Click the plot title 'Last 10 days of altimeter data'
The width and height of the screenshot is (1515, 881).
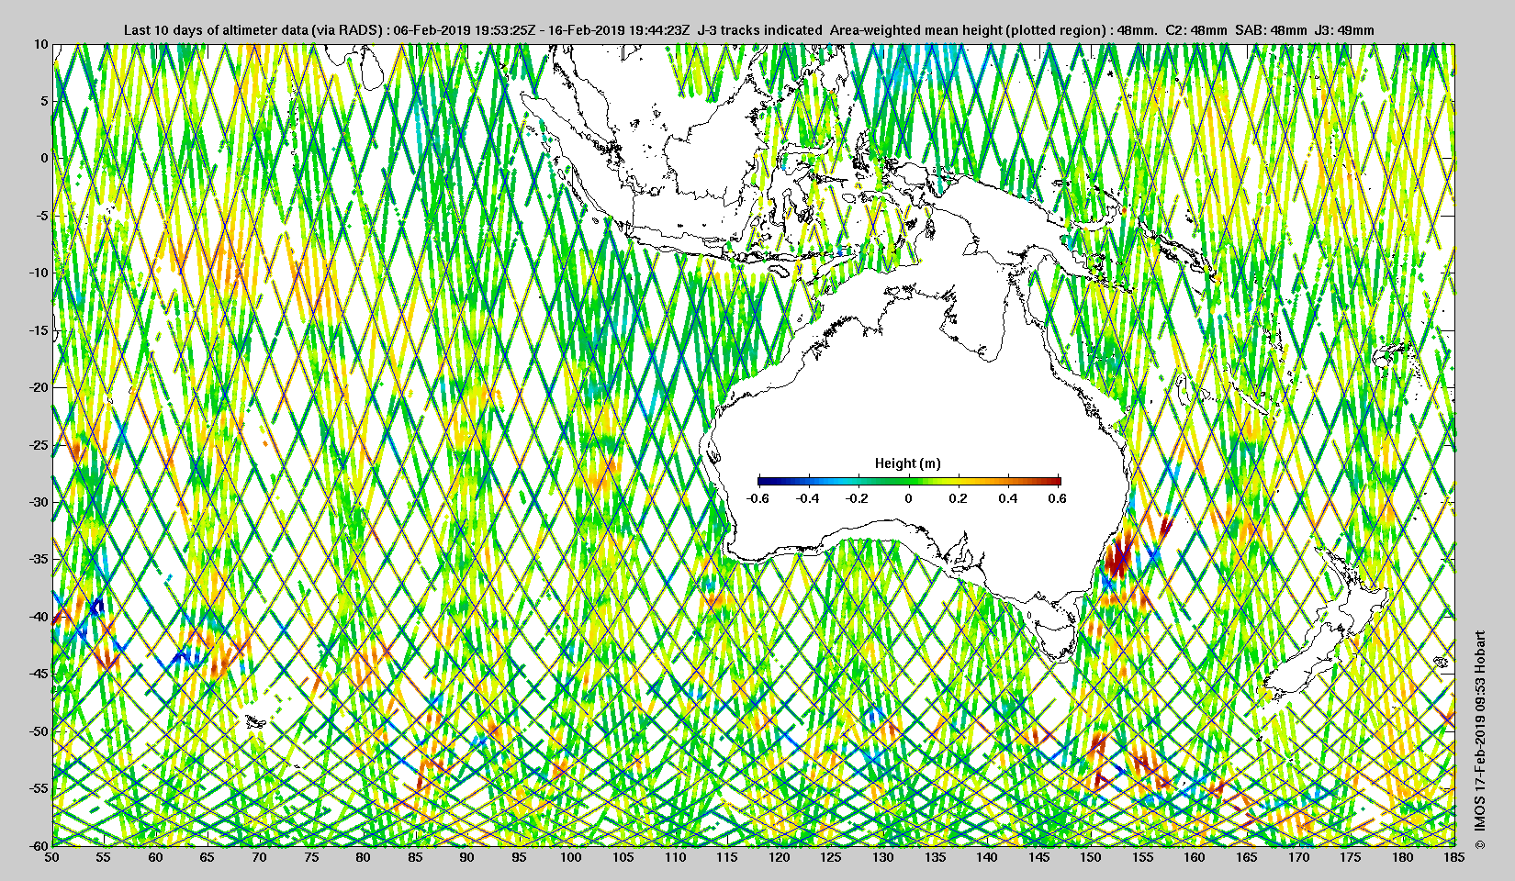coord(216,30)
